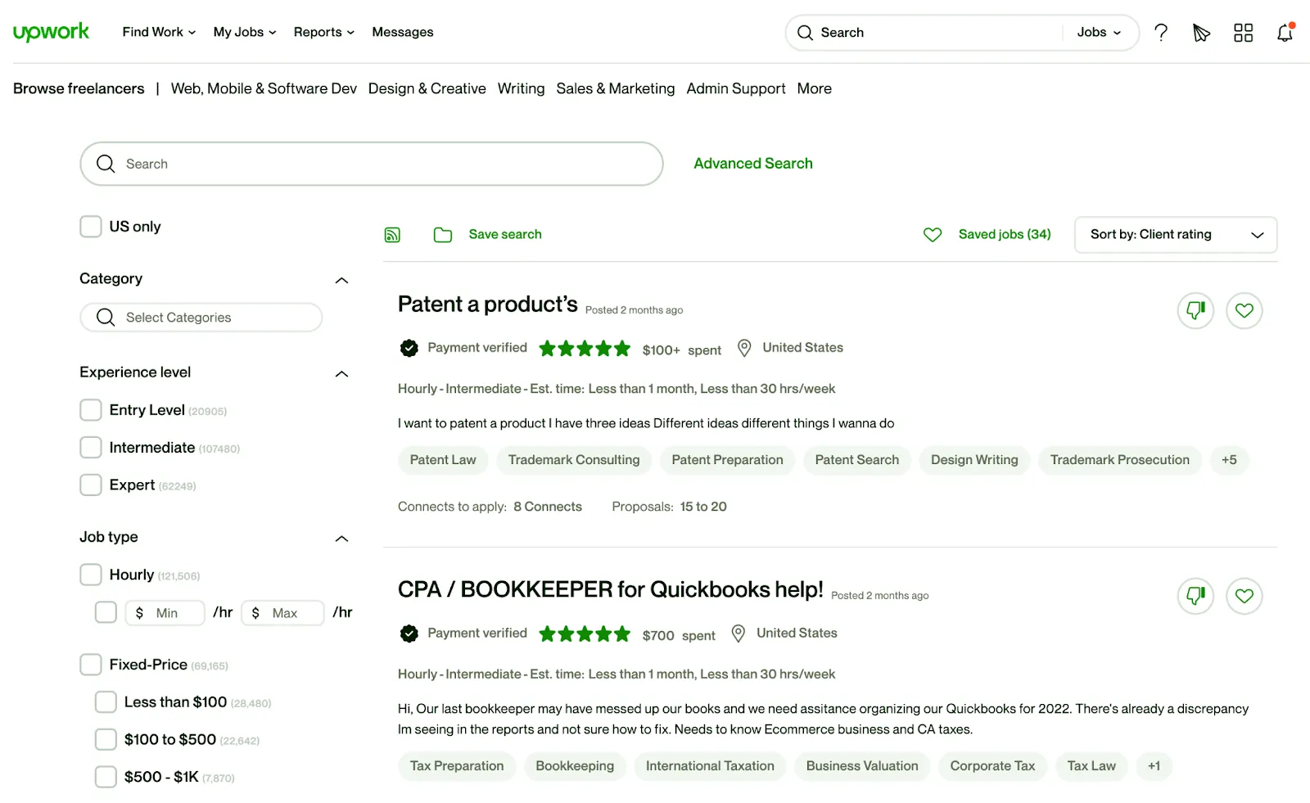Enable the US only filter
Screen dimensions: 1310x803
pos(90,226)
